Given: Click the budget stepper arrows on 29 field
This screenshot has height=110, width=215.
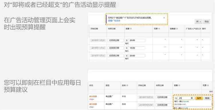Looking at the screenshot, I should (192, 98).
